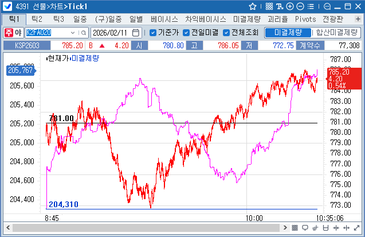Screen dimensions: 365x237
Task: Switch to the 틱2 tab
Action: click(37, 20)
